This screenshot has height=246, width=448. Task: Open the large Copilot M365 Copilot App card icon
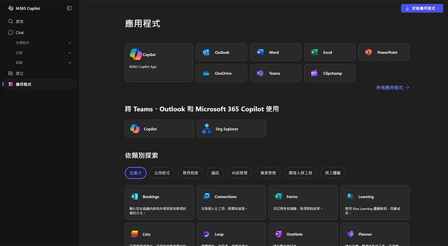coord(136,55)
